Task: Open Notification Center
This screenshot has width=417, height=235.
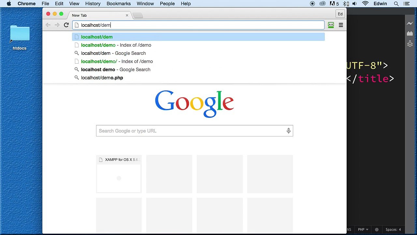Action: coord(406,4)
